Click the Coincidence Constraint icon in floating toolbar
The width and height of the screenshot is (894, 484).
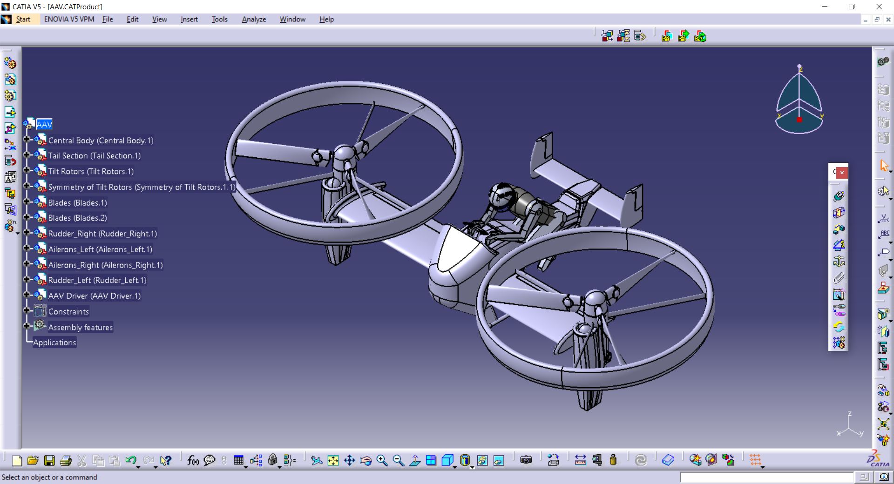[839, 196]
